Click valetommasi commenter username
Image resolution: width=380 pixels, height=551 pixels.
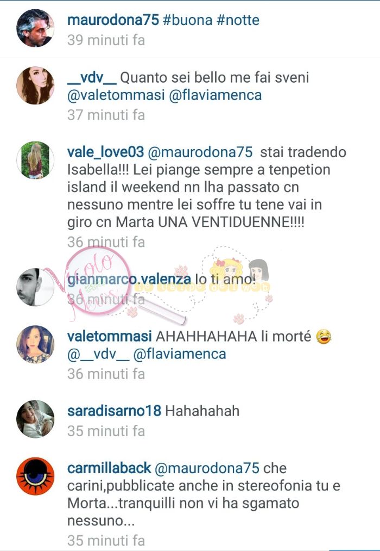point(109,336)
